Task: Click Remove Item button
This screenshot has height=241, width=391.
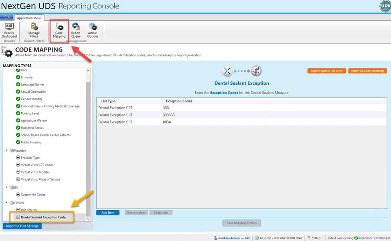Action: pyautogui.click(x=136, y=213)
